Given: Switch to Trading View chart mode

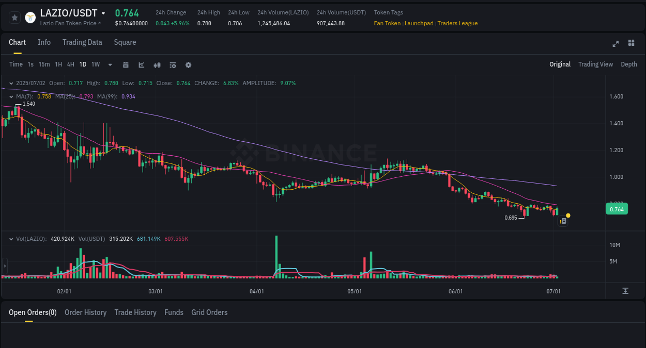Looking at the screenshot, I should pyautogui.click(x=595, y=64).
